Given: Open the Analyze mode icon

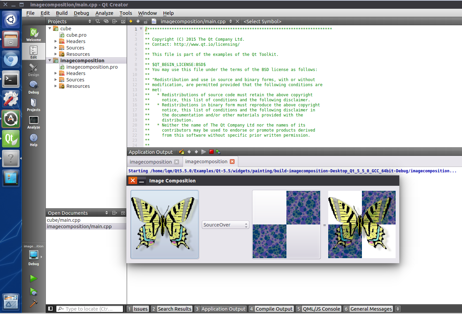Looking at the screenshot, I should point(33,122).
